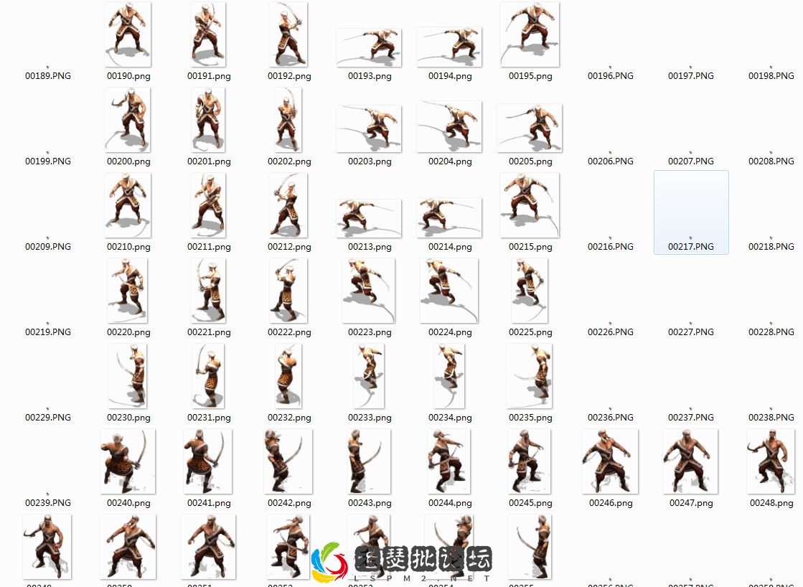Choose the 00244.png thumbnail
The width and height of the screenshot is (803, 587).
point(449,461)
